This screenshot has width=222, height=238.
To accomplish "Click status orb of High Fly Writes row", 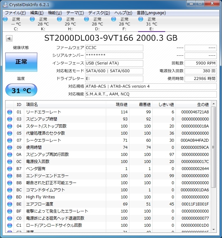I will pos(10,197).
